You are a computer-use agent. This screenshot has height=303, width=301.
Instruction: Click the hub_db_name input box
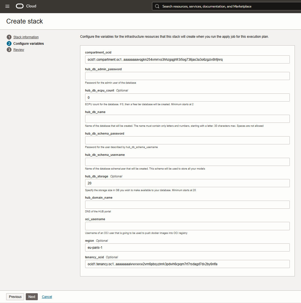(x=187, y=119)
